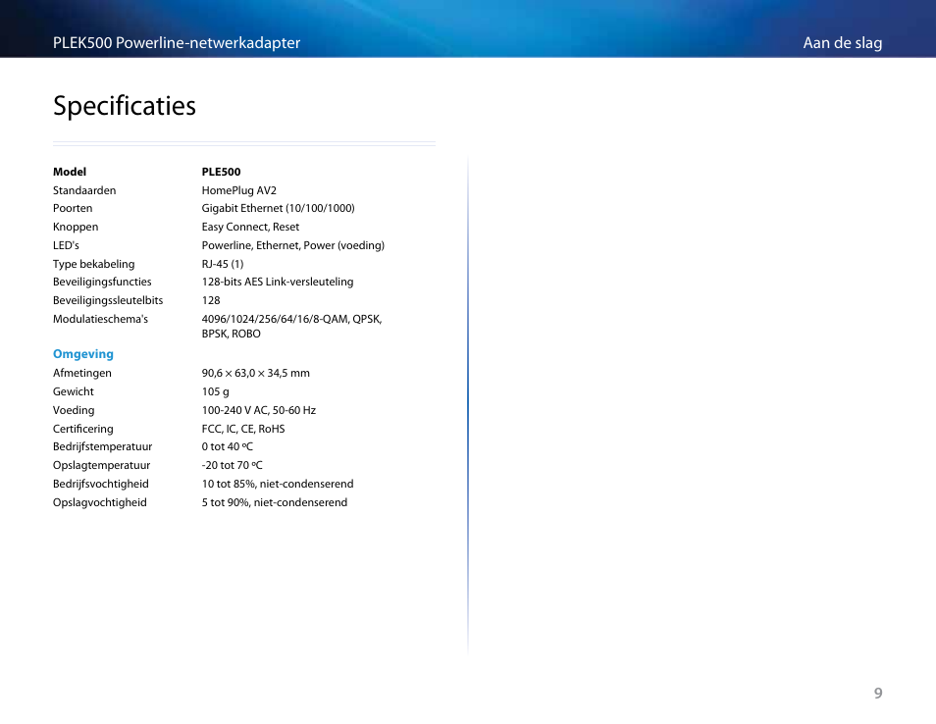Select '5 tot 90%, niet-condenserend' value
The width and height of the screenshot is (936, 724).
click(x=275, y=502)
